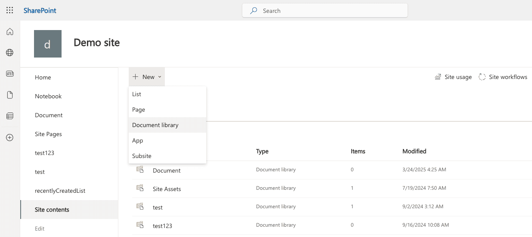The image size is (532, 237).
Task: Open the test library in contents list
Action: click(158, 207)
